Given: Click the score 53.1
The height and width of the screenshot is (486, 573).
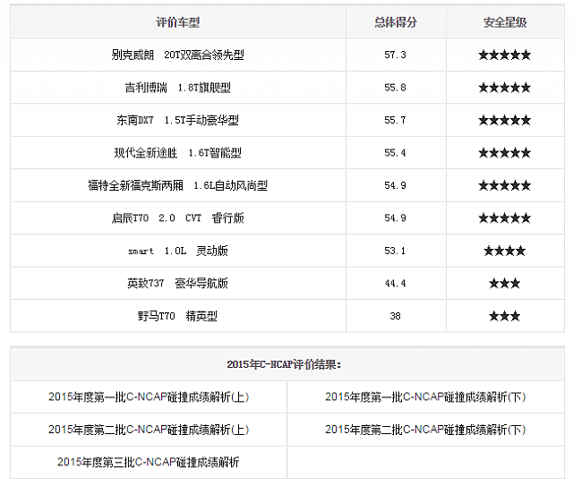Looking at the screenshot, I should click(x=395, y=251).
